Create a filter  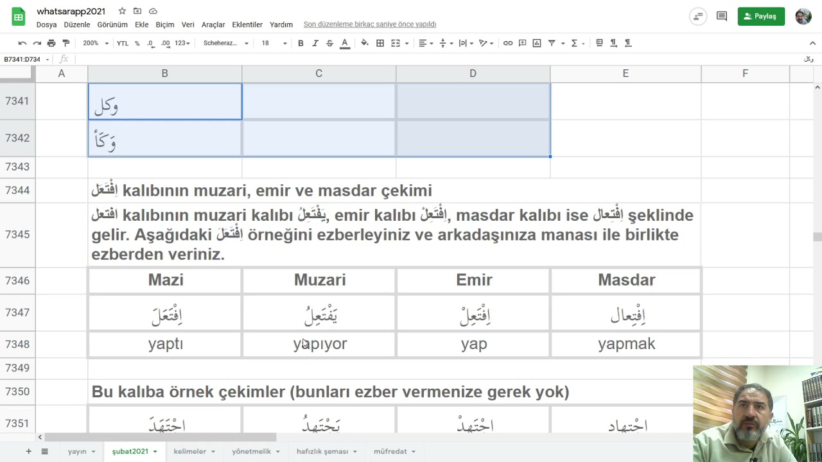click(551, 43)
